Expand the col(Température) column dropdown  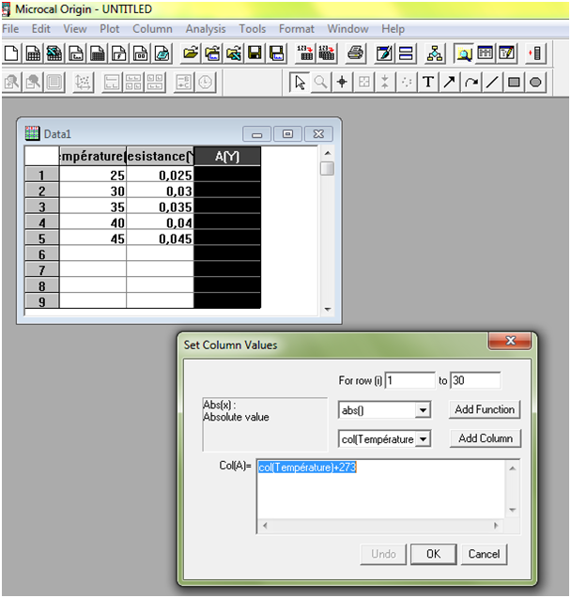tap(422, 439)
